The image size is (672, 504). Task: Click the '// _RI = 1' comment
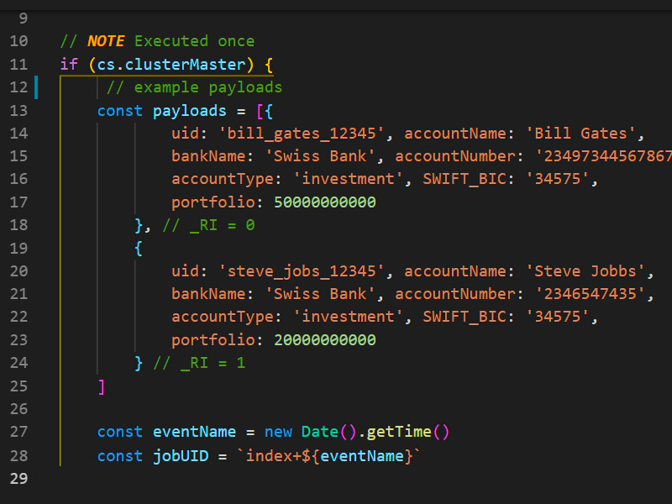tap(199, 363)
